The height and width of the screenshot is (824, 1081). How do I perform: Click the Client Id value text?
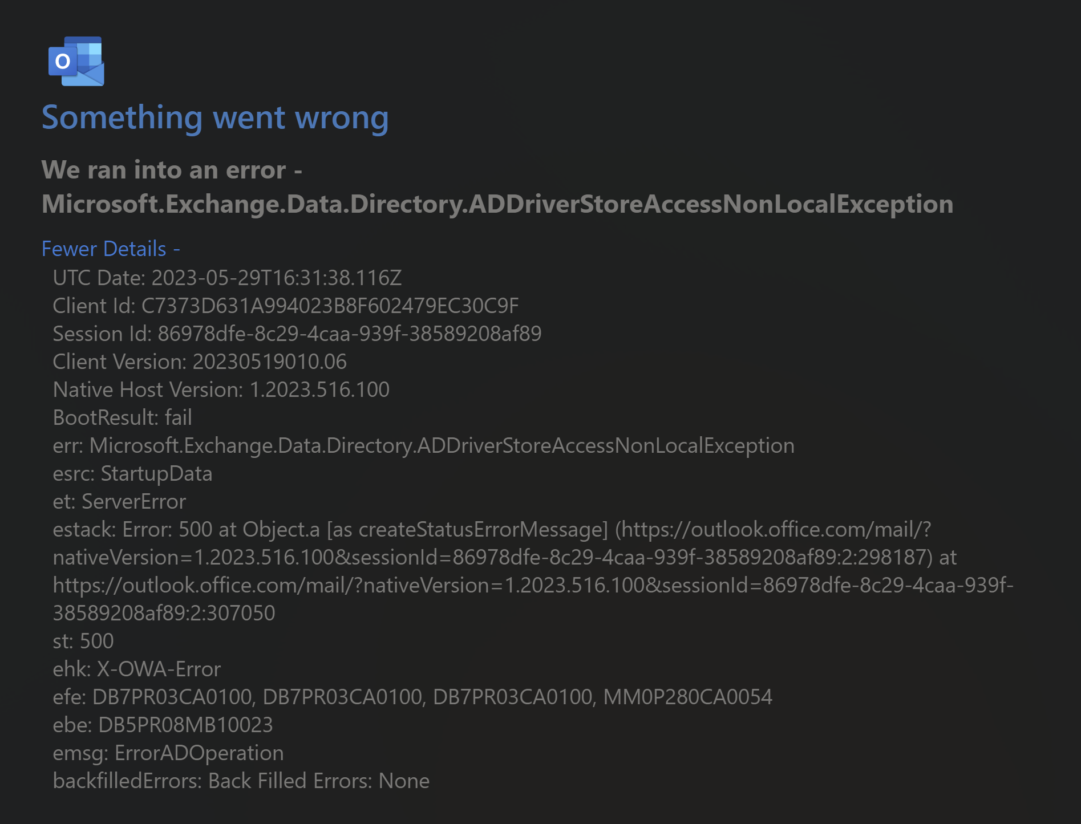click(x=285, y=306)
